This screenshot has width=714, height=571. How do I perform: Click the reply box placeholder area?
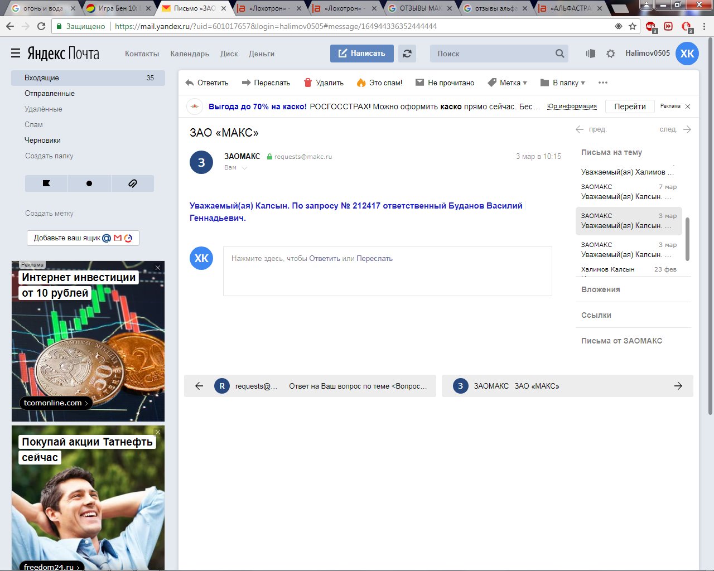[x=388, y=271]
